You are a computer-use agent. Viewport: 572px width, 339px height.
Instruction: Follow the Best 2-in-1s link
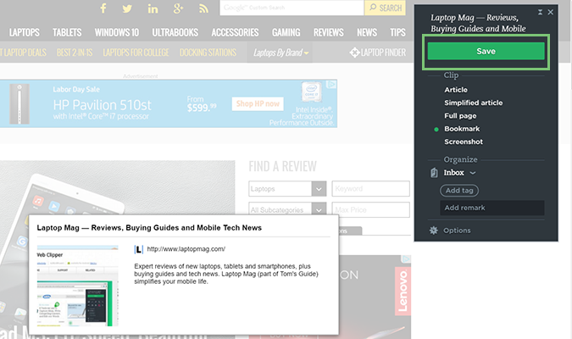tap(75, 53)
